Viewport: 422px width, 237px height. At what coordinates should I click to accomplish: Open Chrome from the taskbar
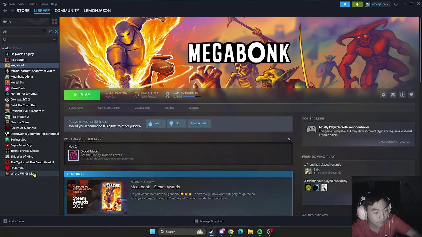231,232
